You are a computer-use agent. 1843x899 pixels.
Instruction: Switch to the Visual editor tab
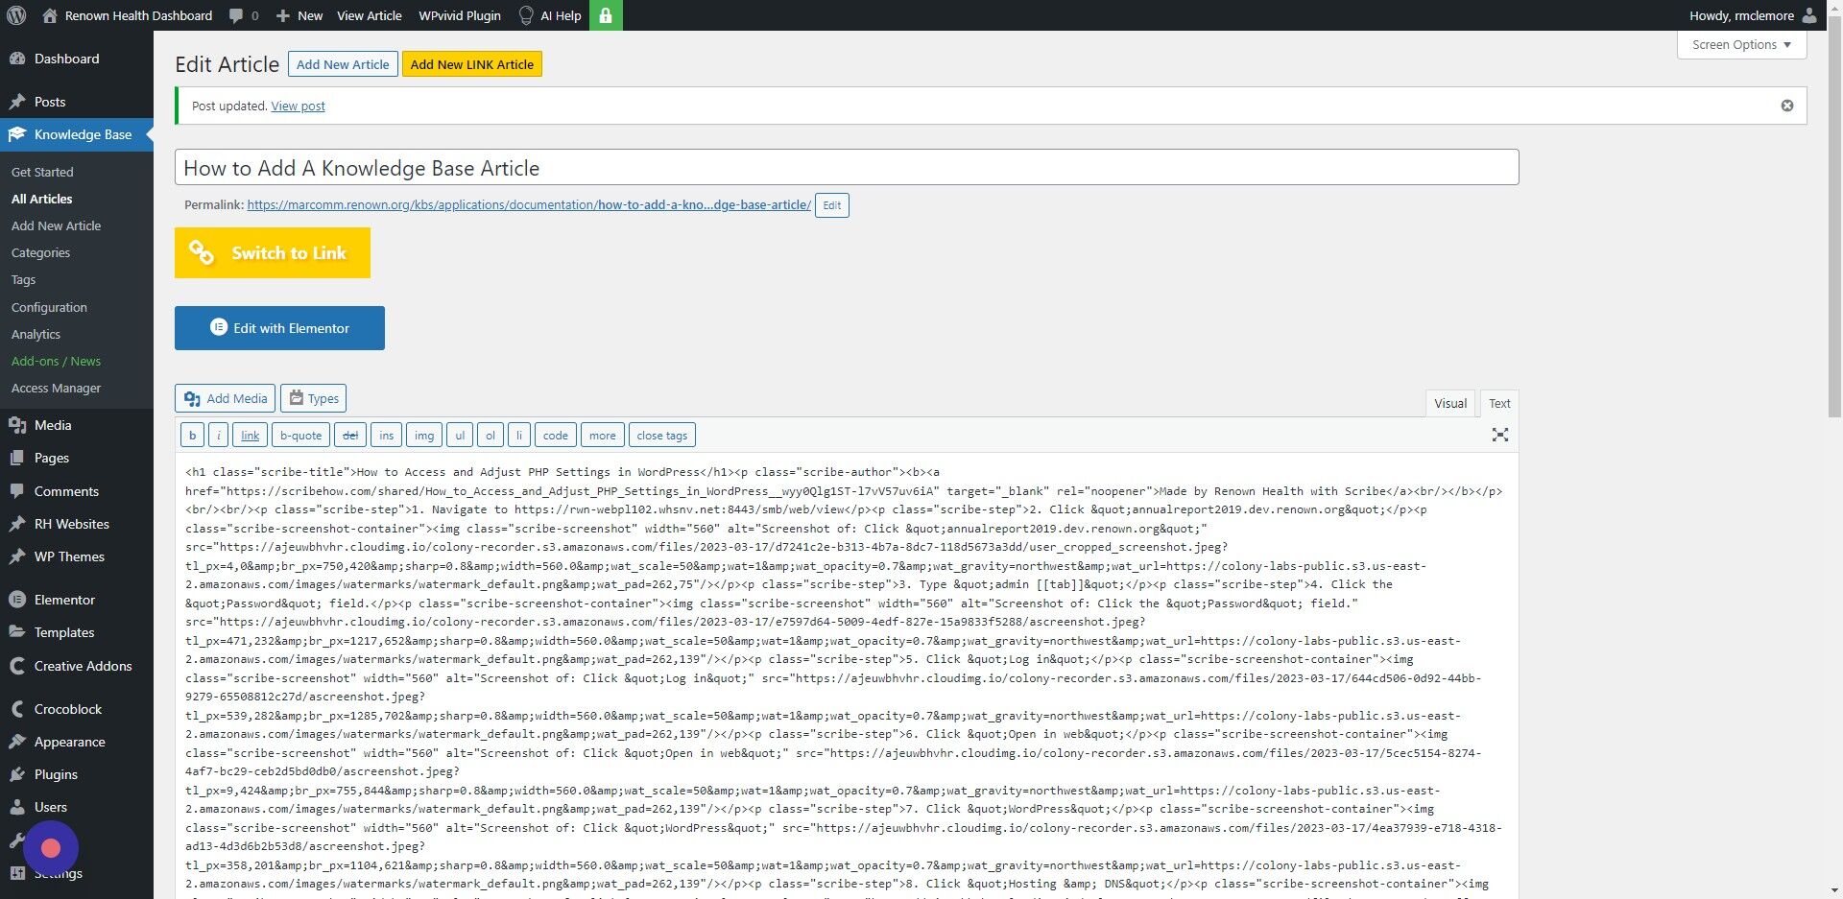click(1450, 404)
